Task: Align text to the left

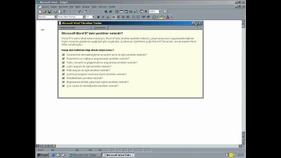Action: tap(114, 17)
